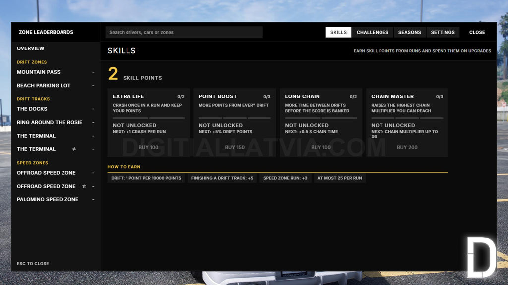Switch to the Challenges tab
Viewport: 508px width, 285px height.
point(372,32)
